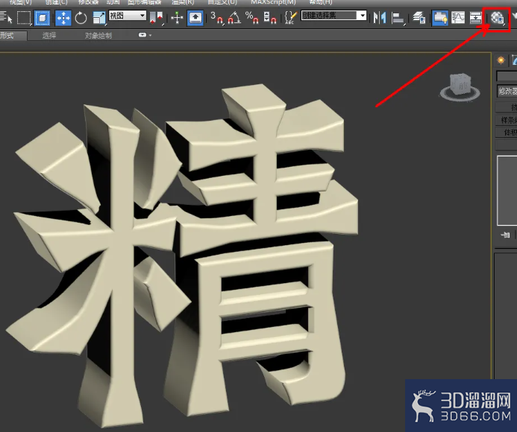Image resolution: width=517 pixels, height=432 pixels.
Task: Open the 创建(C) menu
Action: click(57, 2)
